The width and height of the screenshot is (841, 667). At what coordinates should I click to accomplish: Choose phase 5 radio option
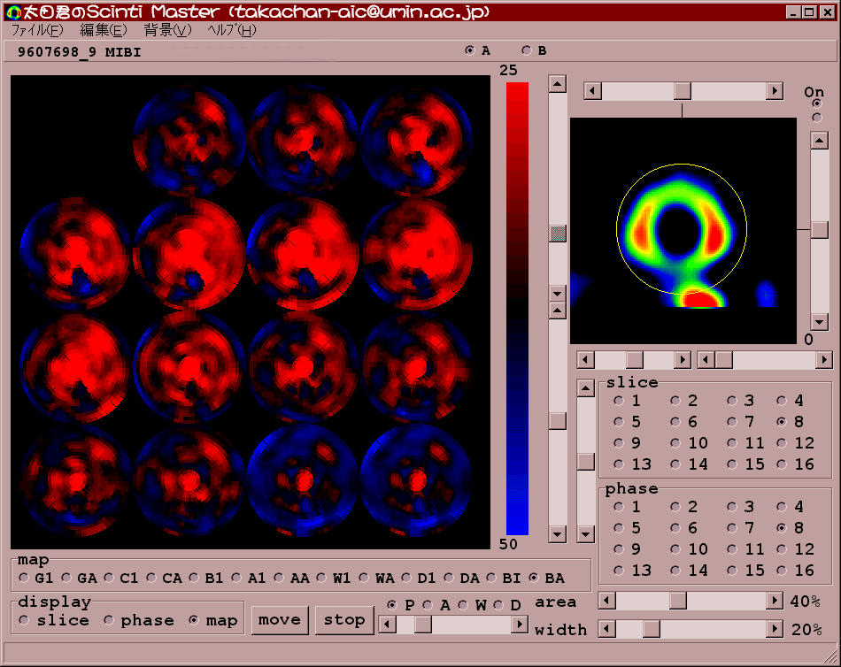[619, 528]
